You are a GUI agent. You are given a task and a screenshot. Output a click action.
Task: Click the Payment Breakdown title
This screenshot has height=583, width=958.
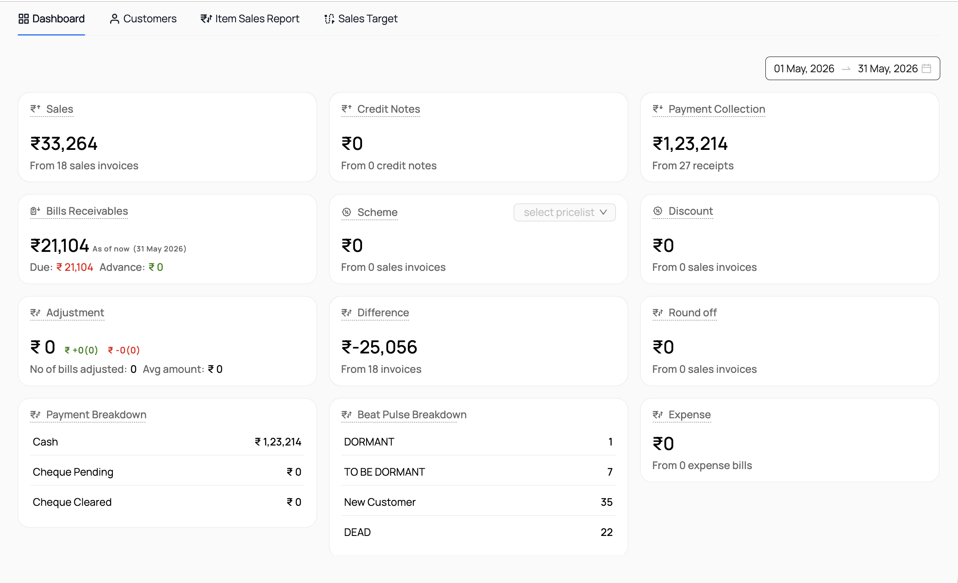(x=96, y=415)
